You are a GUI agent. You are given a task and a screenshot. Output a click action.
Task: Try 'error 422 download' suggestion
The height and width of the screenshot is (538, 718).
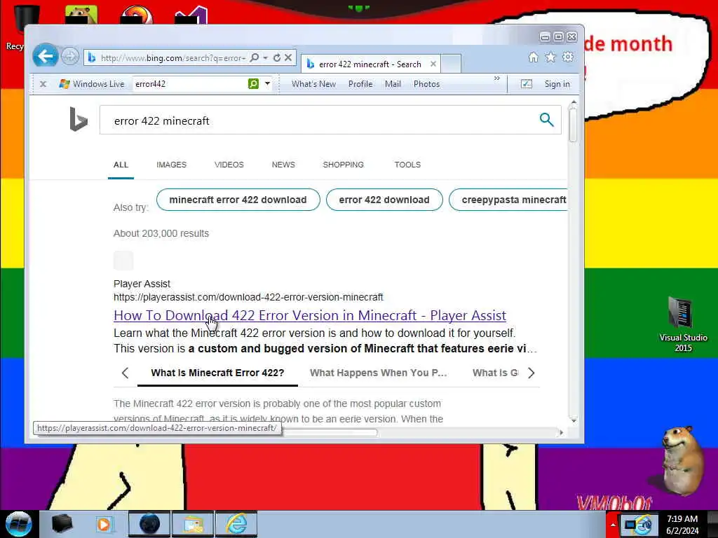384,200
